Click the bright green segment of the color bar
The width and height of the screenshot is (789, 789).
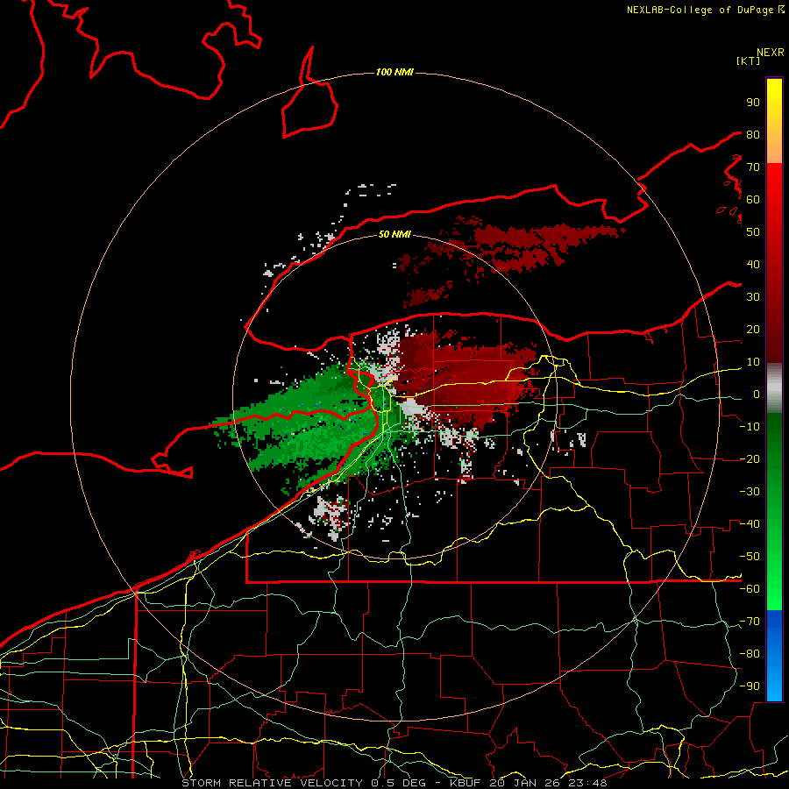[774, 564]
